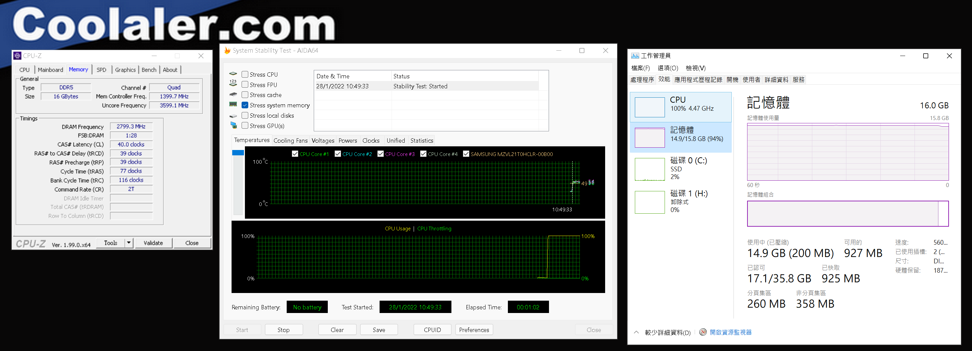Click the Stress system memory RAM icon
The height and width of the screenshot is (351, 972).
pos(233,104)
